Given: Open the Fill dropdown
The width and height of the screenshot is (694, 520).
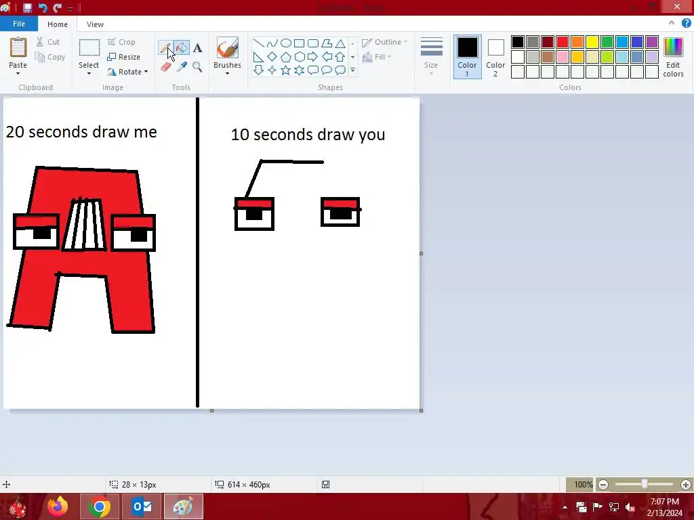Looking at the screenshot, I should 377,57.
